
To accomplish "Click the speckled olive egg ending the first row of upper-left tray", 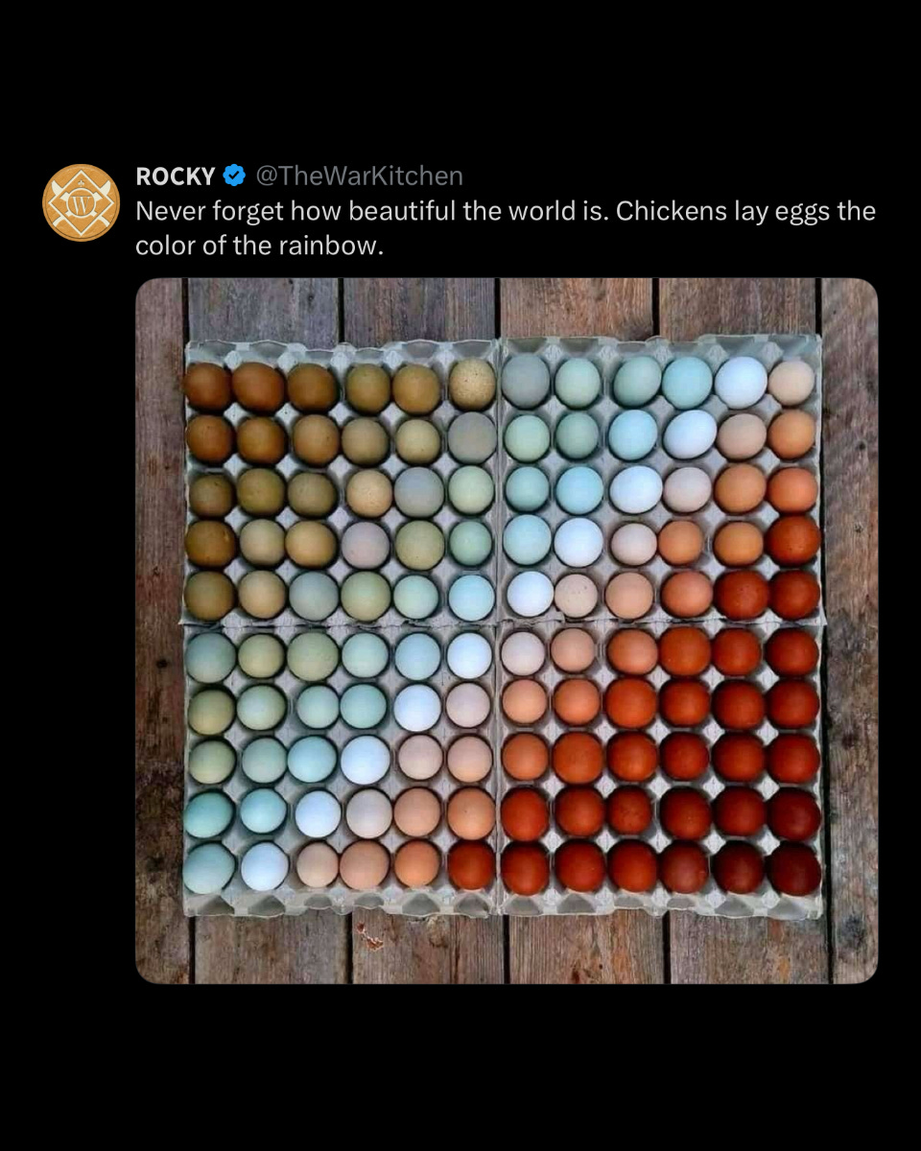I will point(472,385).
